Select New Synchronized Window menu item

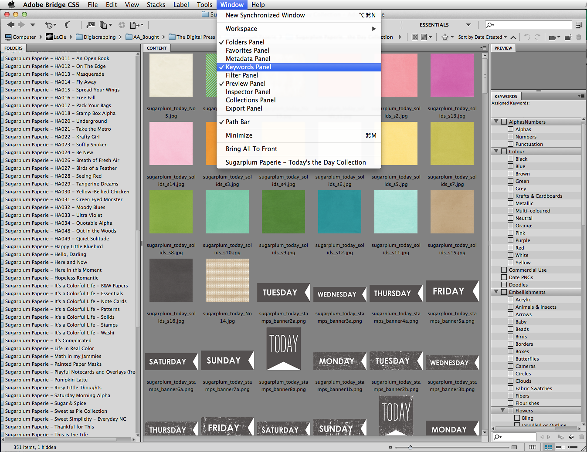tap(299, 15)
